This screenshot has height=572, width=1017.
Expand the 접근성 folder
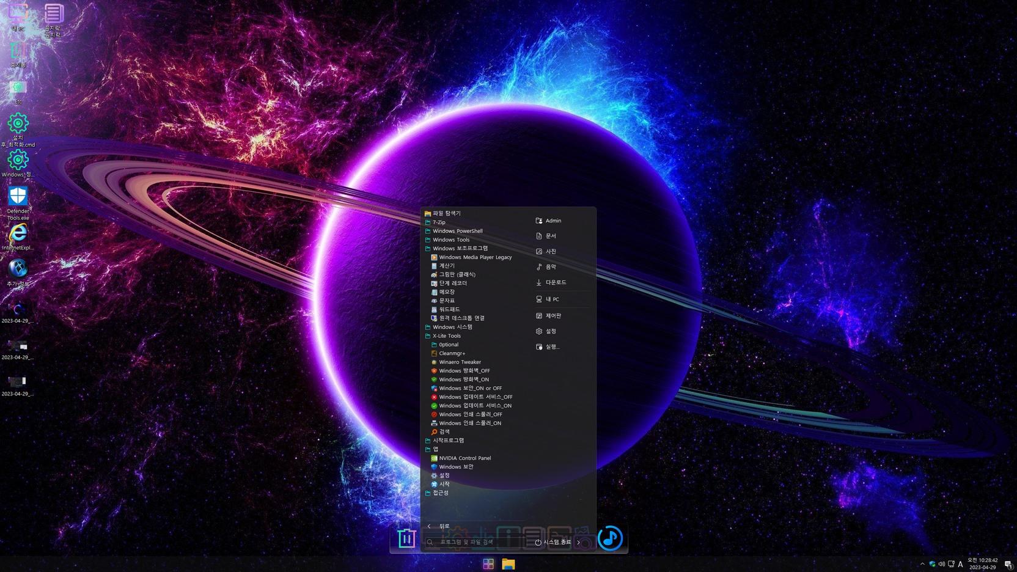click(x=436, y=493)
